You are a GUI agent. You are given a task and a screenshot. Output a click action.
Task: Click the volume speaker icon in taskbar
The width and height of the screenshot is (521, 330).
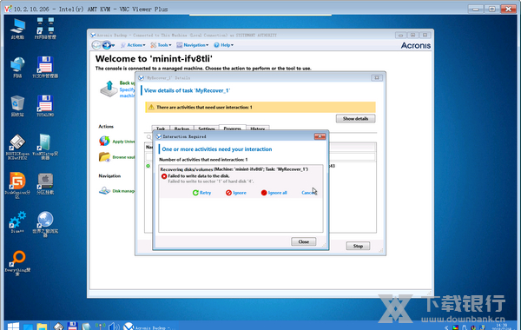pyautogui.click(x=114, y=327)
